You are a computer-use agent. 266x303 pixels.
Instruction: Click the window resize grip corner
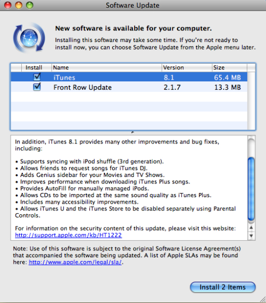point(263,300)
